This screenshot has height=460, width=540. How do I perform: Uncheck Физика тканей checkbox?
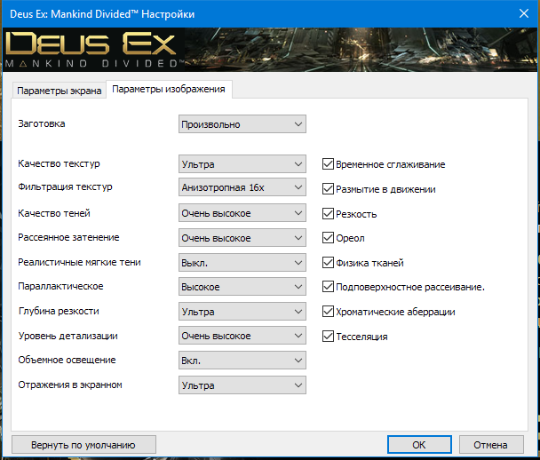coord(328,262)
